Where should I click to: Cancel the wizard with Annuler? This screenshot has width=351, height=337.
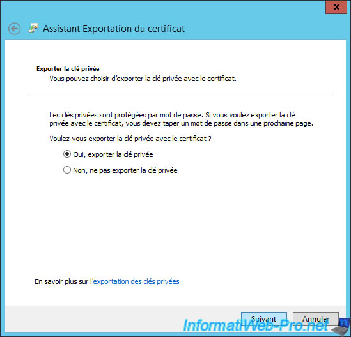[x=316, y=318]
